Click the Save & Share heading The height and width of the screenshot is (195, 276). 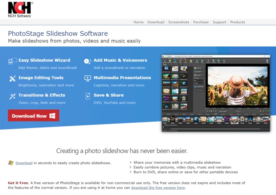pyautogui.click(x=109, y=95)
